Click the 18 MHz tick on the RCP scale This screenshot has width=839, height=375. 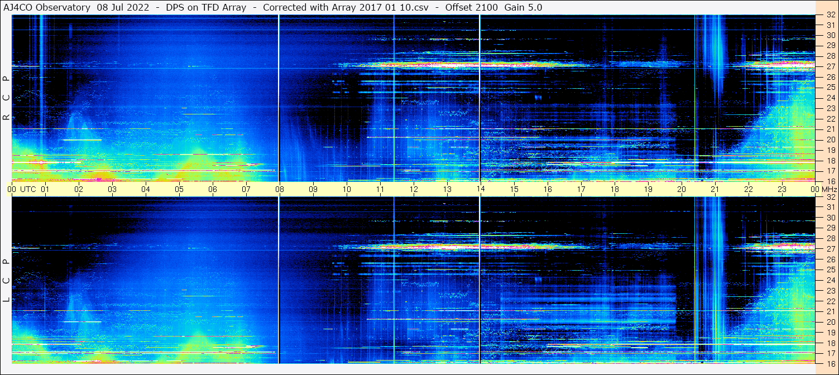(830, 160)
